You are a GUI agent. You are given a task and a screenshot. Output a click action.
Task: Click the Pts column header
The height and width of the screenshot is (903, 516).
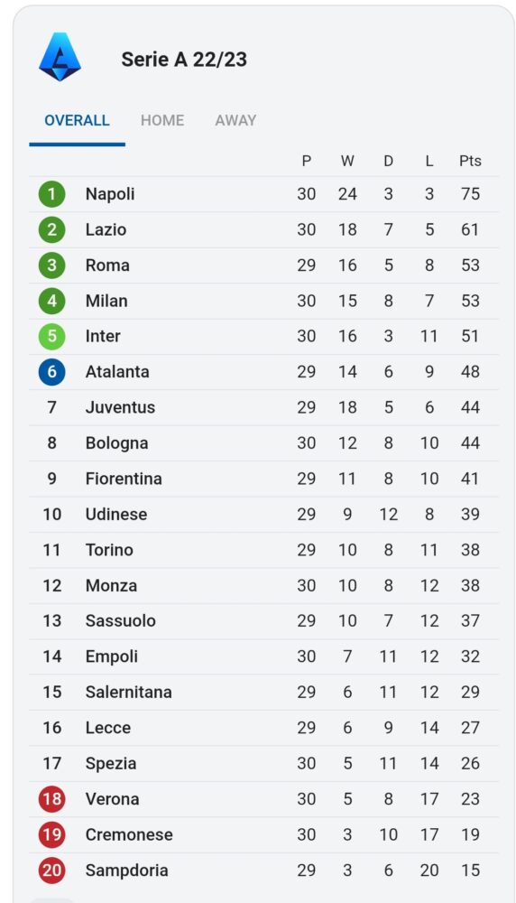[470, 162]
